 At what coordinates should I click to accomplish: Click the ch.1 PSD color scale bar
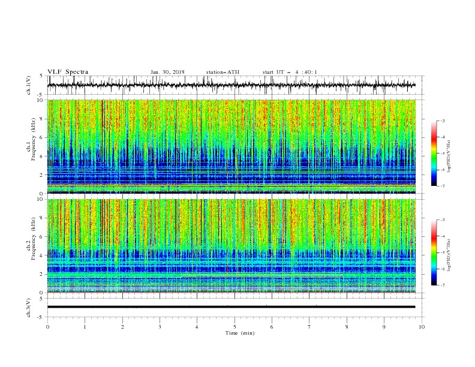point(434,154)
